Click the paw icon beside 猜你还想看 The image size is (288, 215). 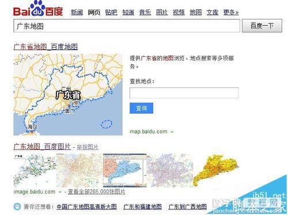click(x=17, y=206)
